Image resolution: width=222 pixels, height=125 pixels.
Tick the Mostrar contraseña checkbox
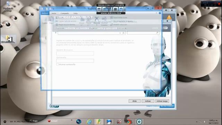[x=57, y=65]
